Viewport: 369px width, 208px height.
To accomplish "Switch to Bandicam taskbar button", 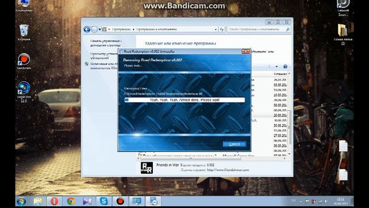I will (121, 201).
